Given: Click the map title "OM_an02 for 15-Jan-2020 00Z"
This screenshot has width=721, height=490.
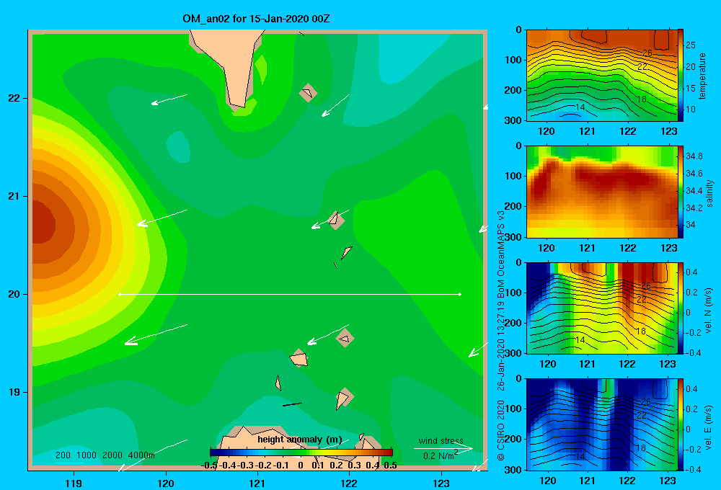Looking at the screenshot, I should pyautogui.click(x=256, y=19).
